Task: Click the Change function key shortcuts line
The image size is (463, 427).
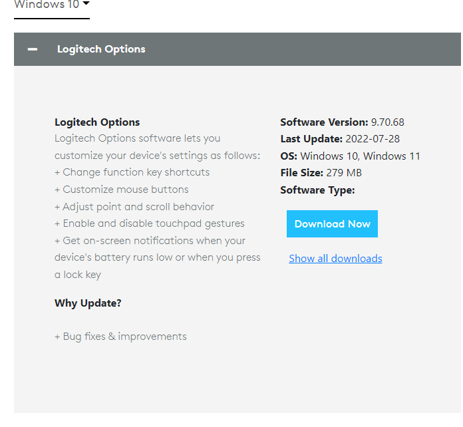Action: 132,172
